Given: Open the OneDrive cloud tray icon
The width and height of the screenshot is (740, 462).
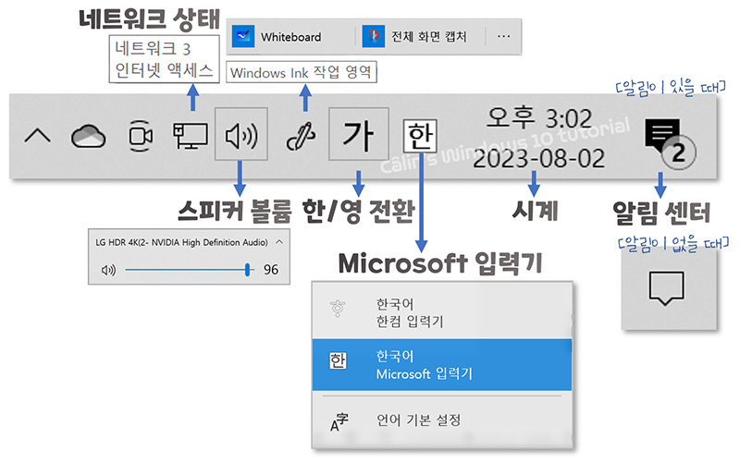Looking at the screenshot, I should click(x=88, y=136).
